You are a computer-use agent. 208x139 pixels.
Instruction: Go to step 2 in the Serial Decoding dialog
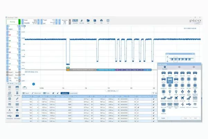tap(179, 67)
